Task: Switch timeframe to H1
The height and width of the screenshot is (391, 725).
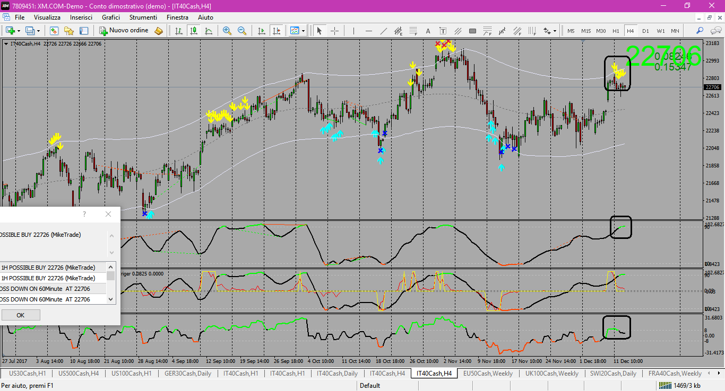Action: (616, 31)
